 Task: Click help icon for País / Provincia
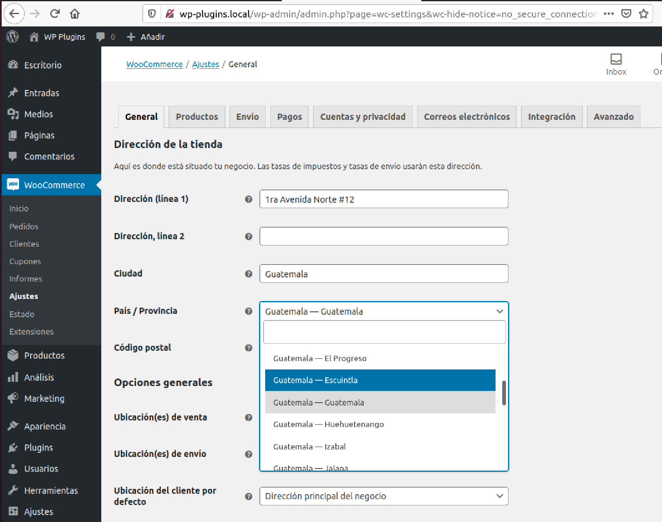249,311
